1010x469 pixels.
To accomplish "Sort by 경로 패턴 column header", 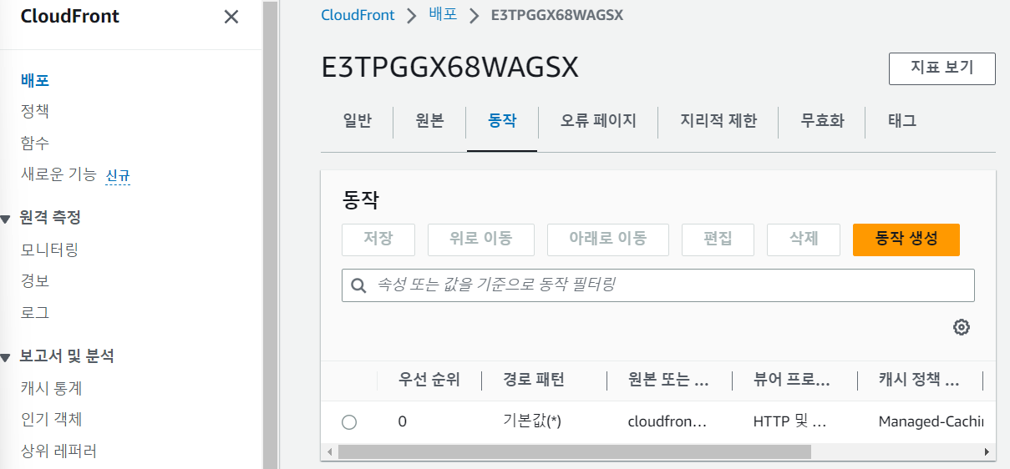I will point(534,381).
